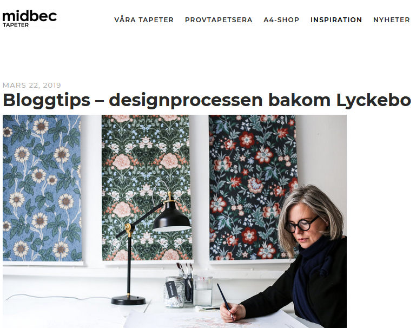Click the pen in the designer's hand
Viewport: 416px width, 328px height.
[x=225, y=300]
